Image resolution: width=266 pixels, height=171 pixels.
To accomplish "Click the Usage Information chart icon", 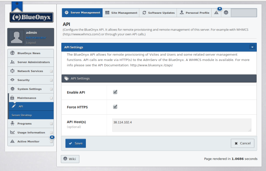I will (12, 132).
